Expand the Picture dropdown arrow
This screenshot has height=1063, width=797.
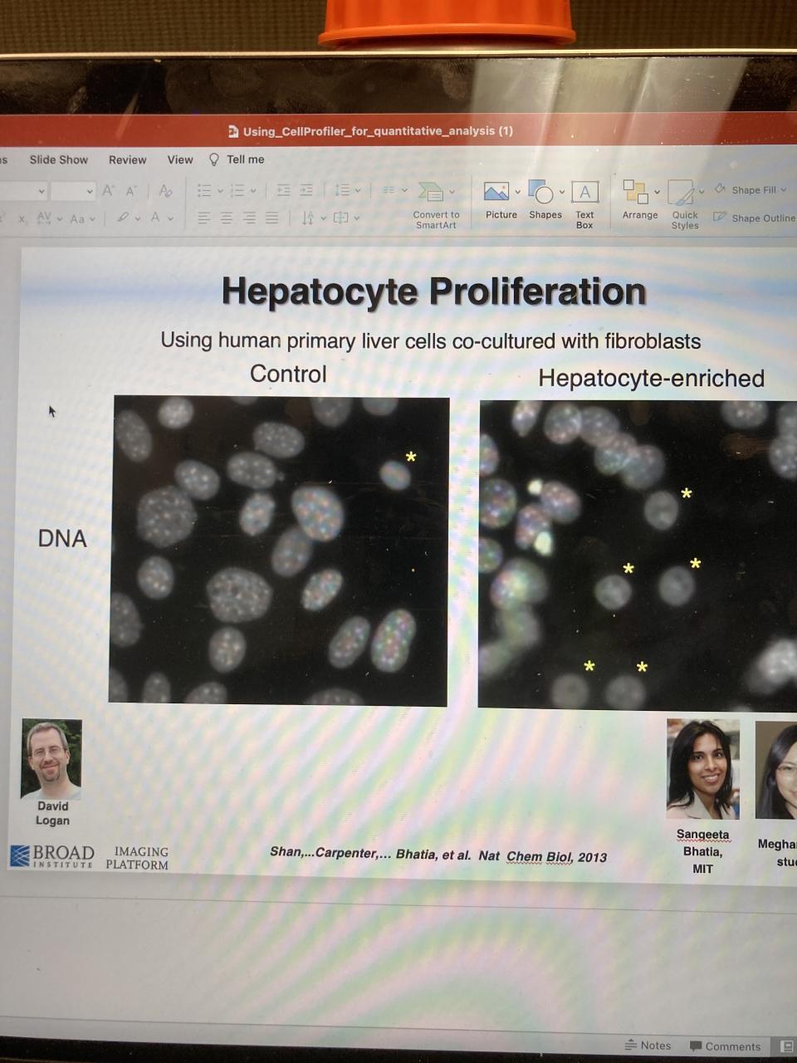pos(517,192)
